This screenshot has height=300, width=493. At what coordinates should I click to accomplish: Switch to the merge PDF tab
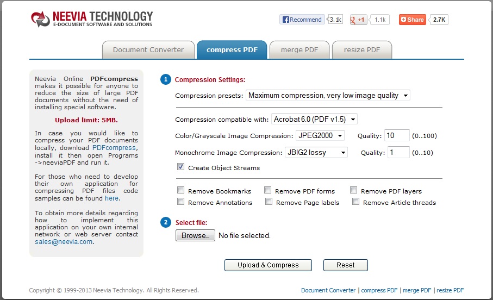299,49
